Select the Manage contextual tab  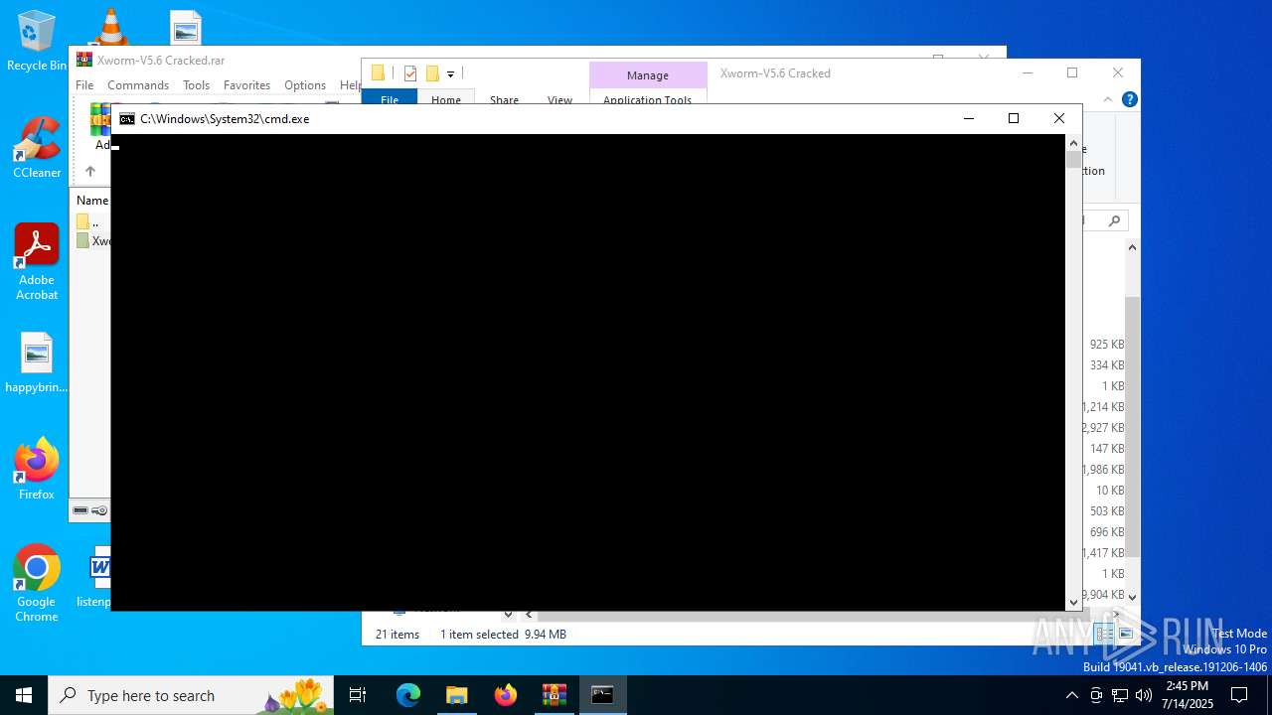point(648,75)
